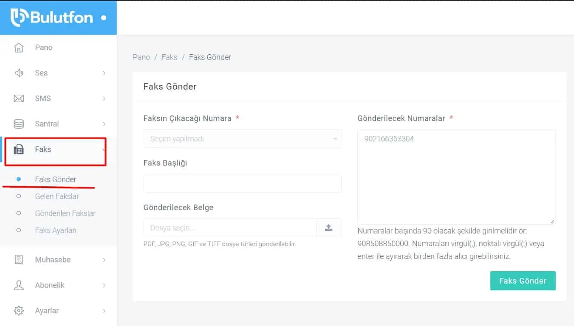Click the SMS envelope icon
The image size is (574, 326).
pos(19,98)
